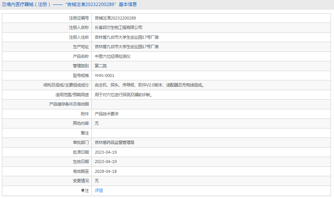Click the 附件 label

coord(85,114)
